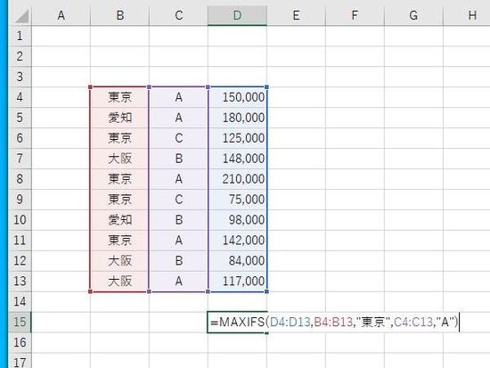The image size is (490, 368).
Task: Select row 6 header
Action: coord(20,138)
